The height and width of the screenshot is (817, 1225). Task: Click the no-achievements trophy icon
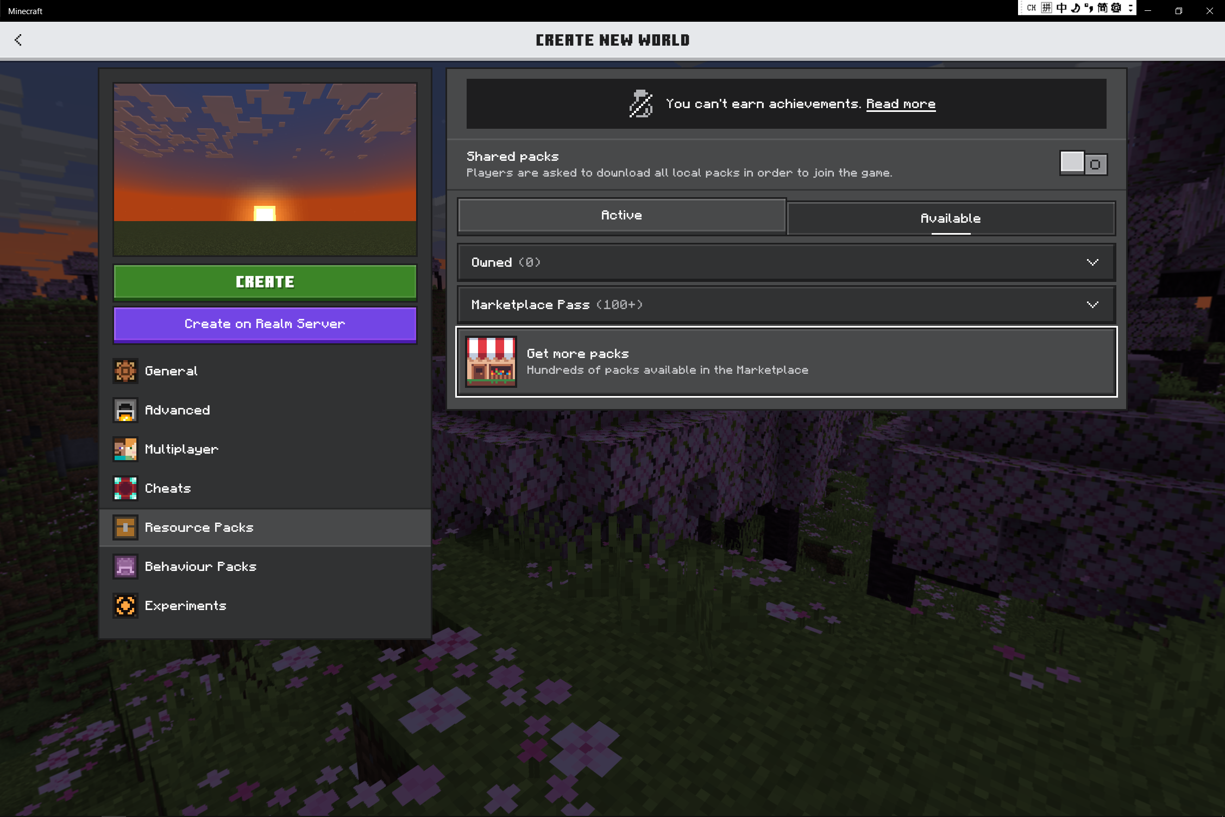pos(640,104)
